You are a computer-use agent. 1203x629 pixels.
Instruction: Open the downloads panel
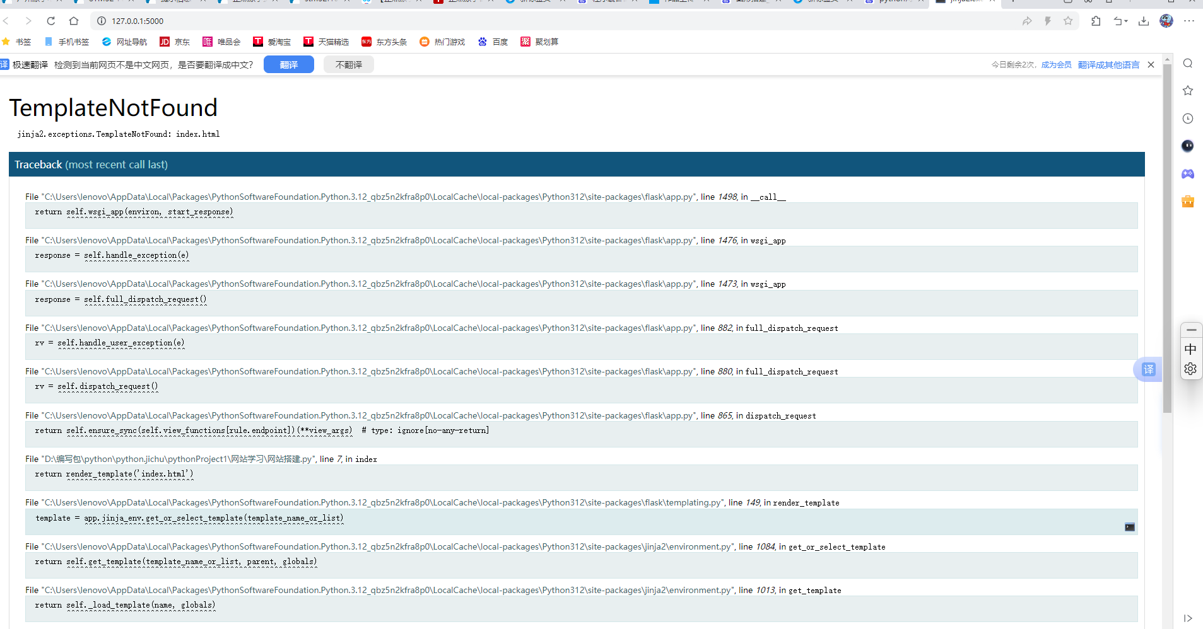(x=1144, y=21)
